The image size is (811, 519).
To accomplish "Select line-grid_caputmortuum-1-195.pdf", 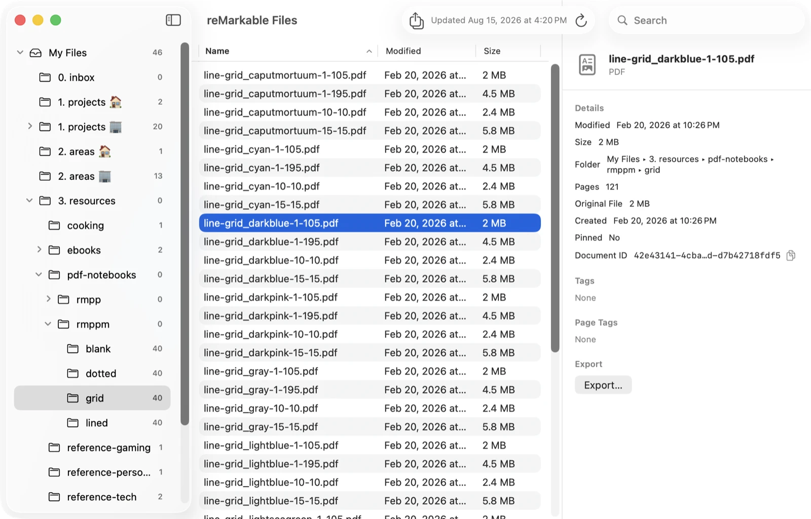I will pyautogui.click(x=370, y=94).
